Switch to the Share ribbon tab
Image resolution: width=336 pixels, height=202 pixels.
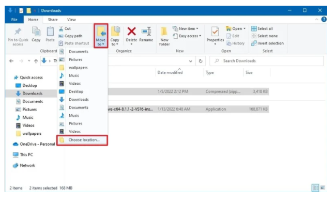[x=53, y=20]
